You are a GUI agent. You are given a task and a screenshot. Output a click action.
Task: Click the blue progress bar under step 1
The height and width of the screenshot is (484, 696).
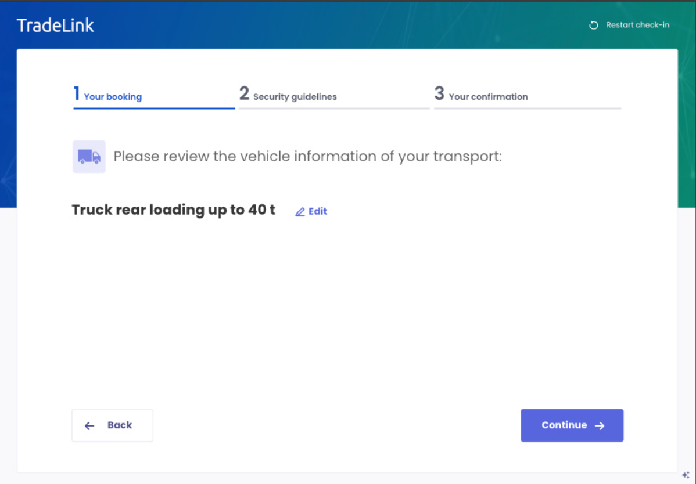[154, 108]
